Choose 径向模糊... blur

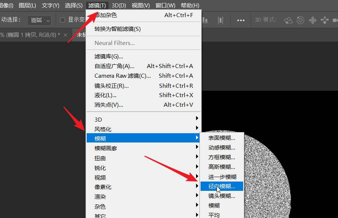tap(222, 186)
